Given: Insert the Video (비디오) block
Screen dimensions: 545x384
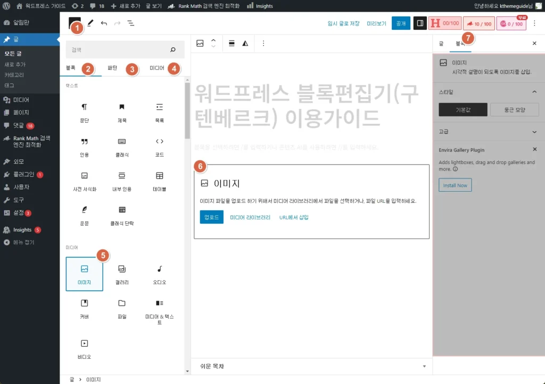Looking at the screenshot, I should (85, 349).
